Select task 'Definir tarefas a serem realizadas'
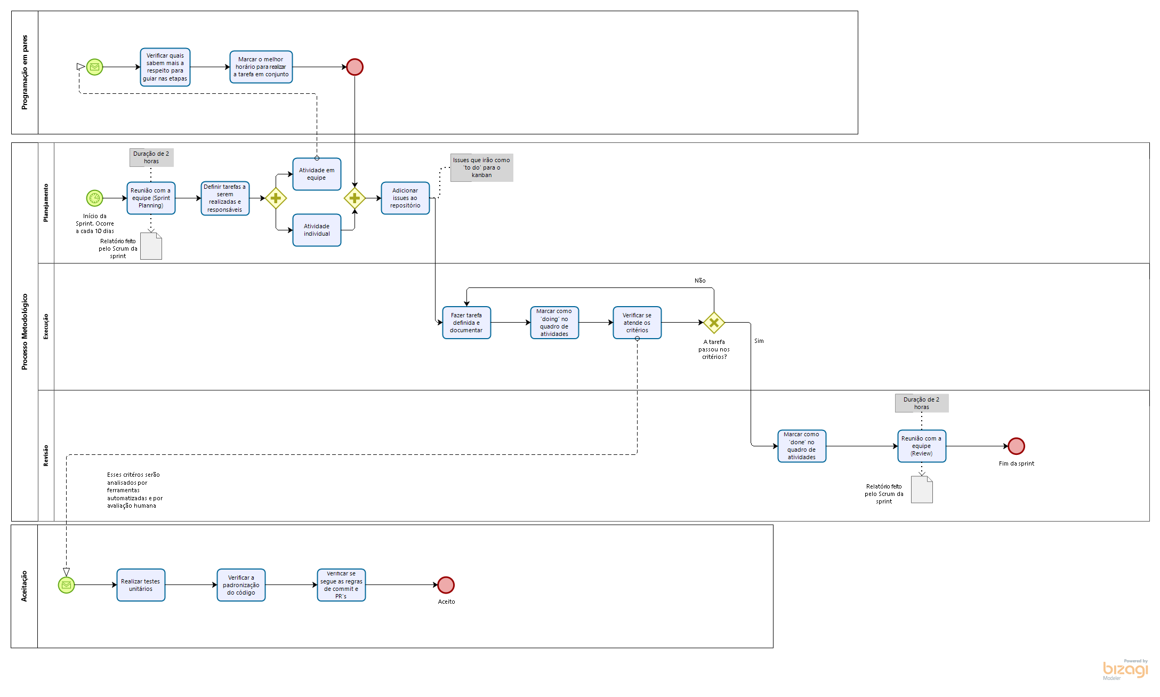Viewport: 1160px width, 697px height. [225, 198]
